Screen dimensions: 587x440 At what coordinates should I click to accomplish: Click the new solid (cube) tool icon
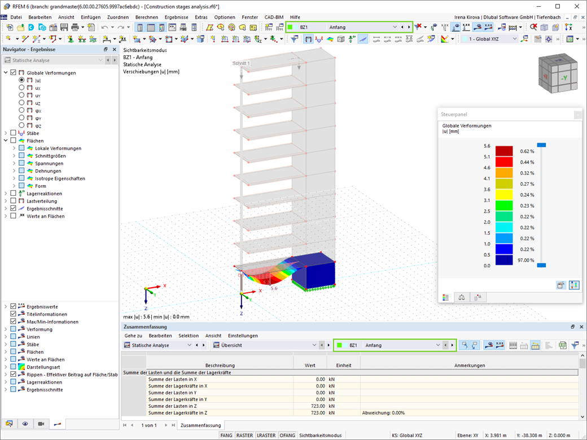[201, 39]
